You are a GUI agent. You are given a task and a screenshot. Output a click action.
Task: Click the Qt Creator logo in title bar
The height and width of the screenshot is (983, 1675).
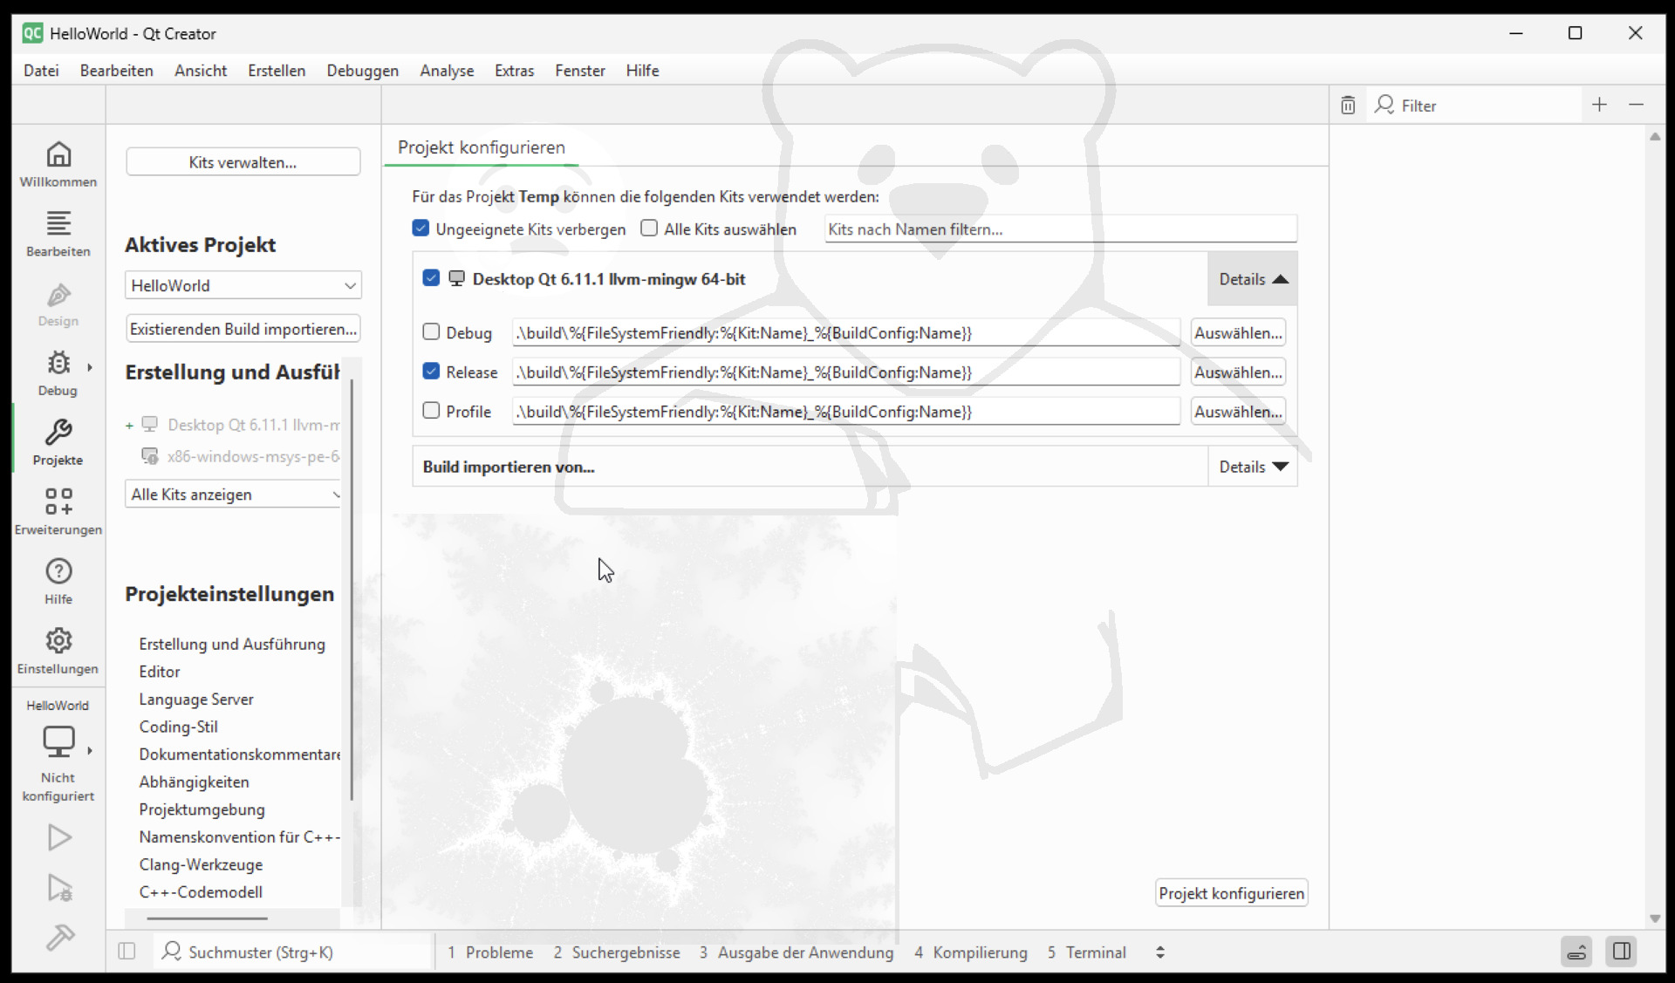pos(32,33)
